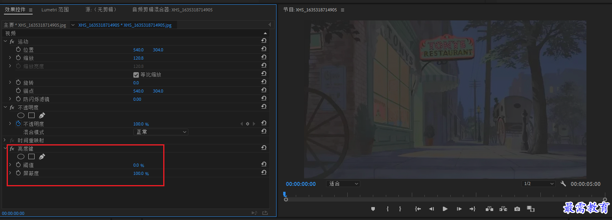Image resolution: width=612 pixels, height=220 pixels.
Task: Create rectangle mask under 亮度键
Action: (x=31, y=156)
